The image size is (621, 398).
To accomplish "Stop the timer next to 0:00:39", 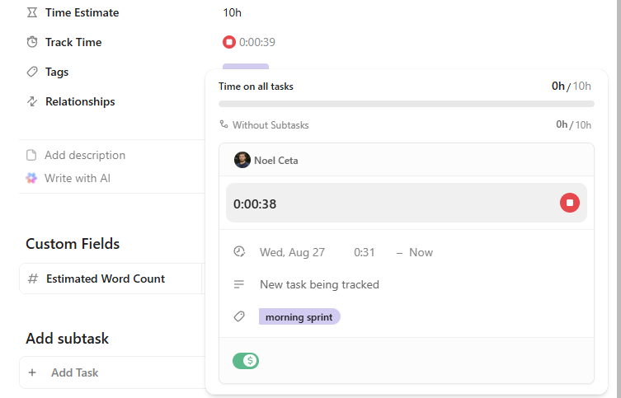I will [x=229, y=42].
